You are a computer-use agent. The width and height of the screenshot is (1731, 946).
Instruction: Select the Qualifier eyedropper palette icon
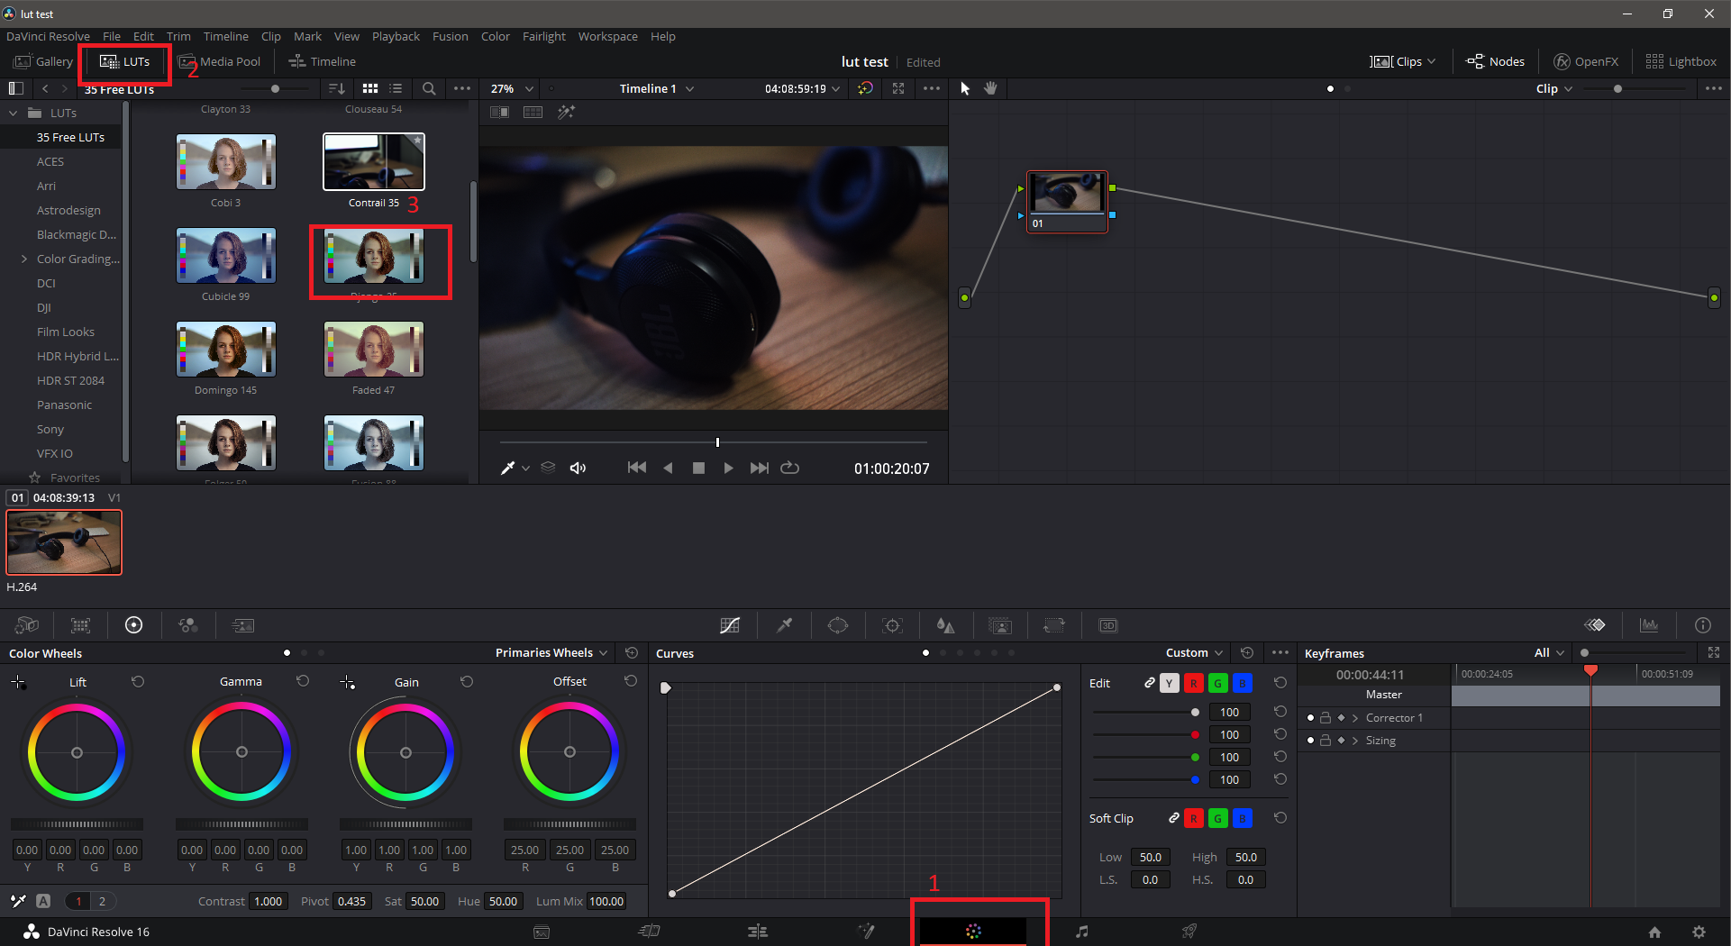784,625
